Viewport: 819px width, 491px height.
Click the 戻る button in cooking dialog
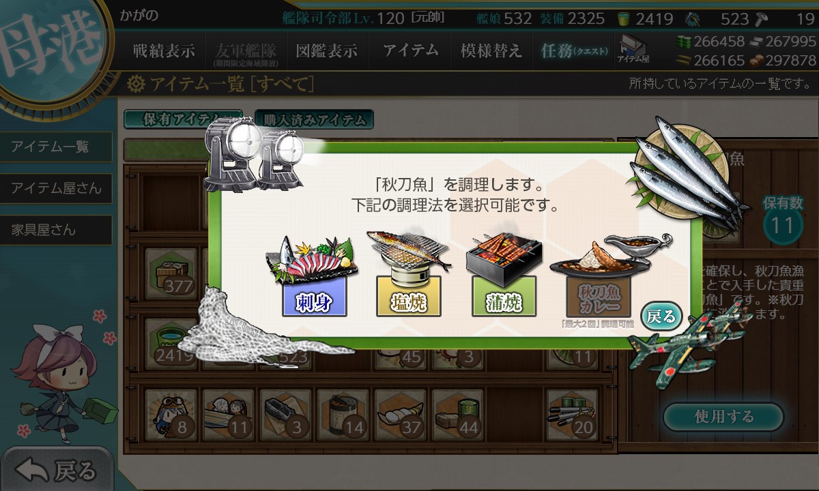pos(661,316)
